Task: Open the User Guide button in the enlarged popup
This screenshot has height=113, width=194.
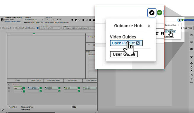Action: [x=124, y=54]
